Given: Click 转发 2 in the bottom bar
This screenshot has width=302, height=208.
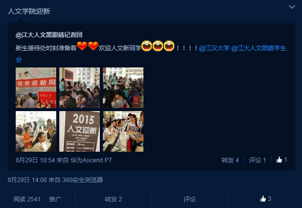Looking at the screenshot, I should tap(114, 199).
